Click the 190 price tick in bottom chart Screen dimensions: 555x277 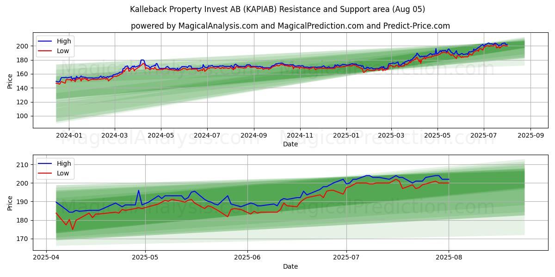coord(23,202)
